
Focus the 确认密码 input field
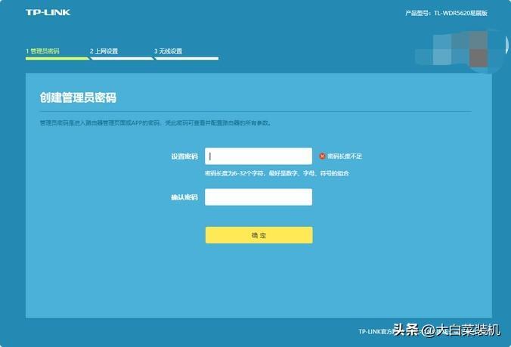[259, 197]
